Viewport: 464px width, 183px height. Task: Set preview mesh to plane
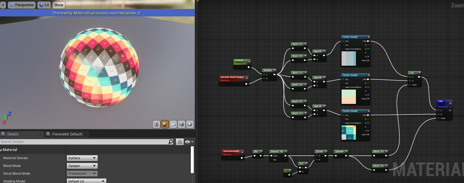pyautogui.click(x=173, y=124)
